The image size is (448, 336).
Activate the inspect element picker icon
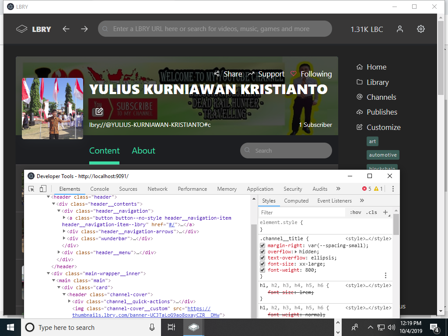tap(31, 189)
